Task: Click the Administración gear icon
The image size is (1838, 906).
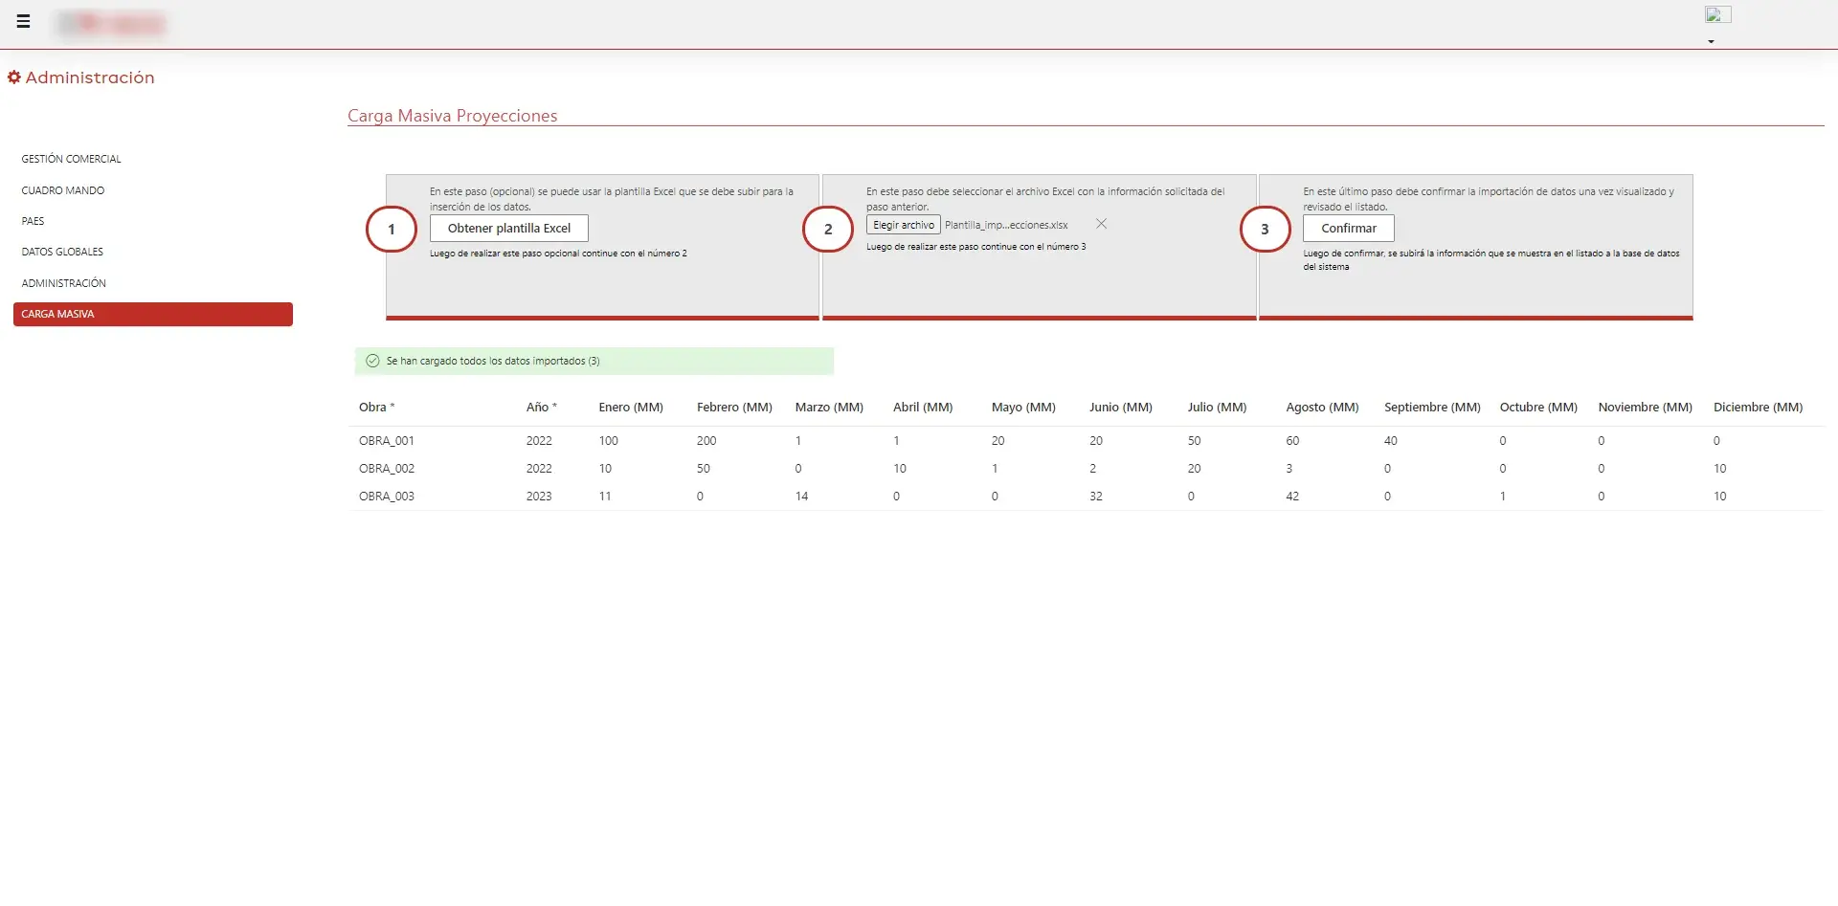Action: coord(14,77)
